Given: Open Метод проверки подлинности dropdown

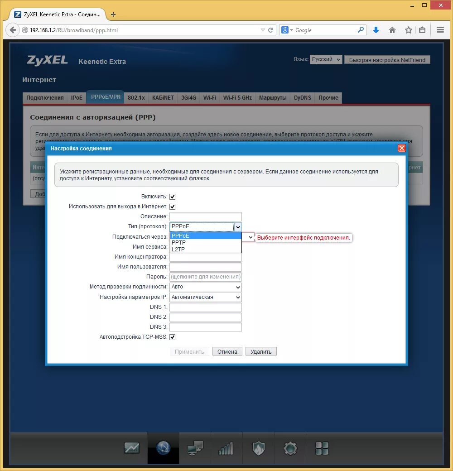Looking at the screenshot, I should click(x=206, y=287).
